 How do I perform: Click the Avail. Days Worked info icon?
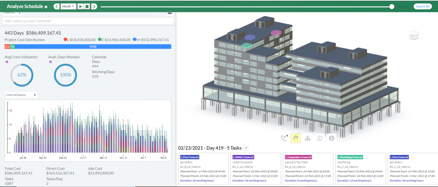tap(50, 62)
